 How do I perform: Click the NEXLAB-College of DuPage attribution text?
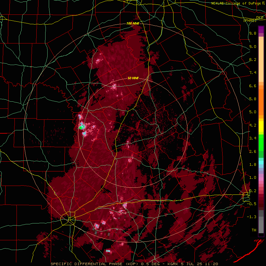[x=236, y=3]
